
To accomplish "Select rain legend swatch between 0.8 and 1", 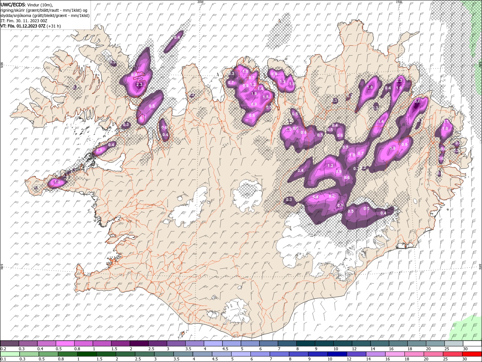I will 68,354.
